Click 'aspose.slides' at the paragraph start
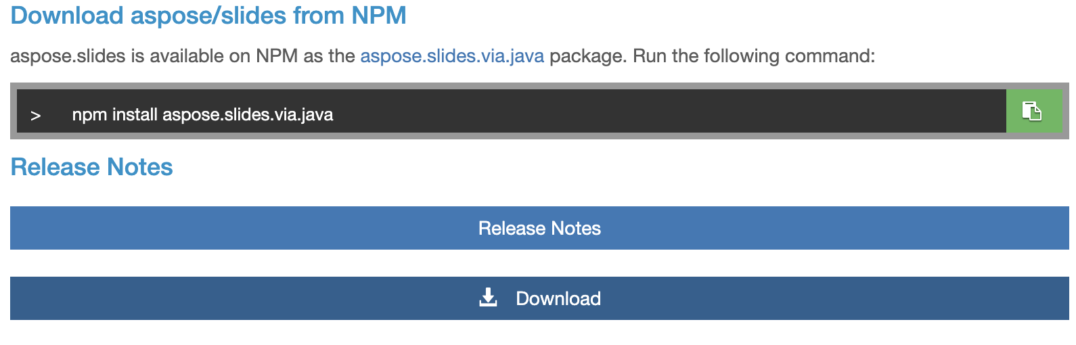The image size is (1076, 345). click(68, 55)
